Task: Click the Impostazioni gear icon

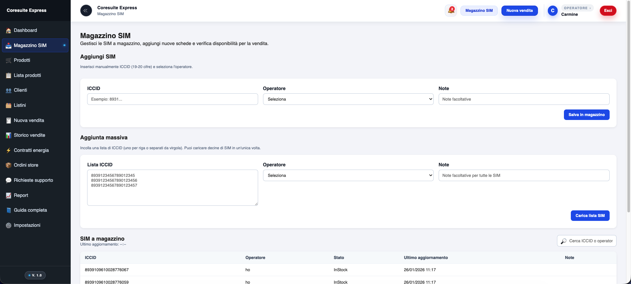Action: click(9, 225)
